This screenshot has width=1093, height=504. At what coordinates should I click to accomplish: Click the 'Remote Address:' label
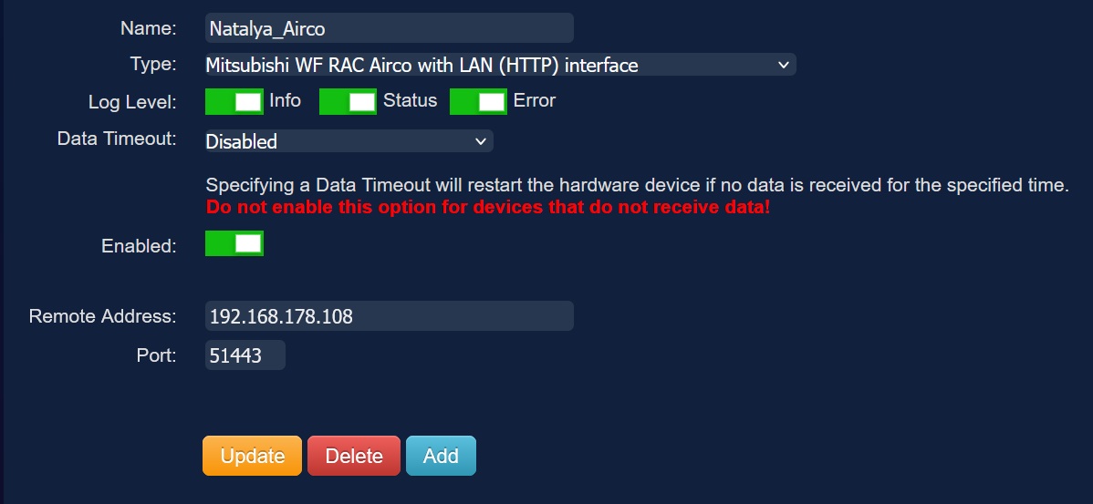[102, 316]
